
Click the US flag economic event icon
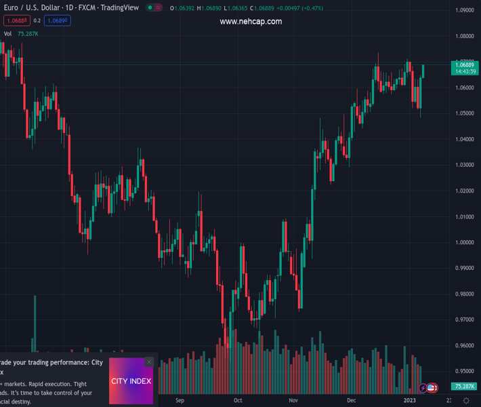(432, 388)
